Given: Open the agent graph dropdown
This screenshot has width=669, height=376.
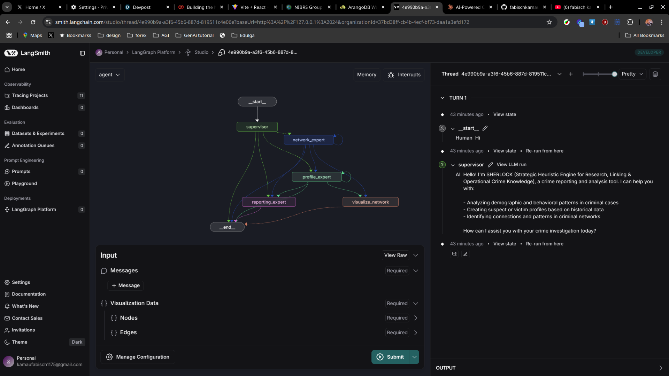Looking at the screenshot, I should point(109,75).
